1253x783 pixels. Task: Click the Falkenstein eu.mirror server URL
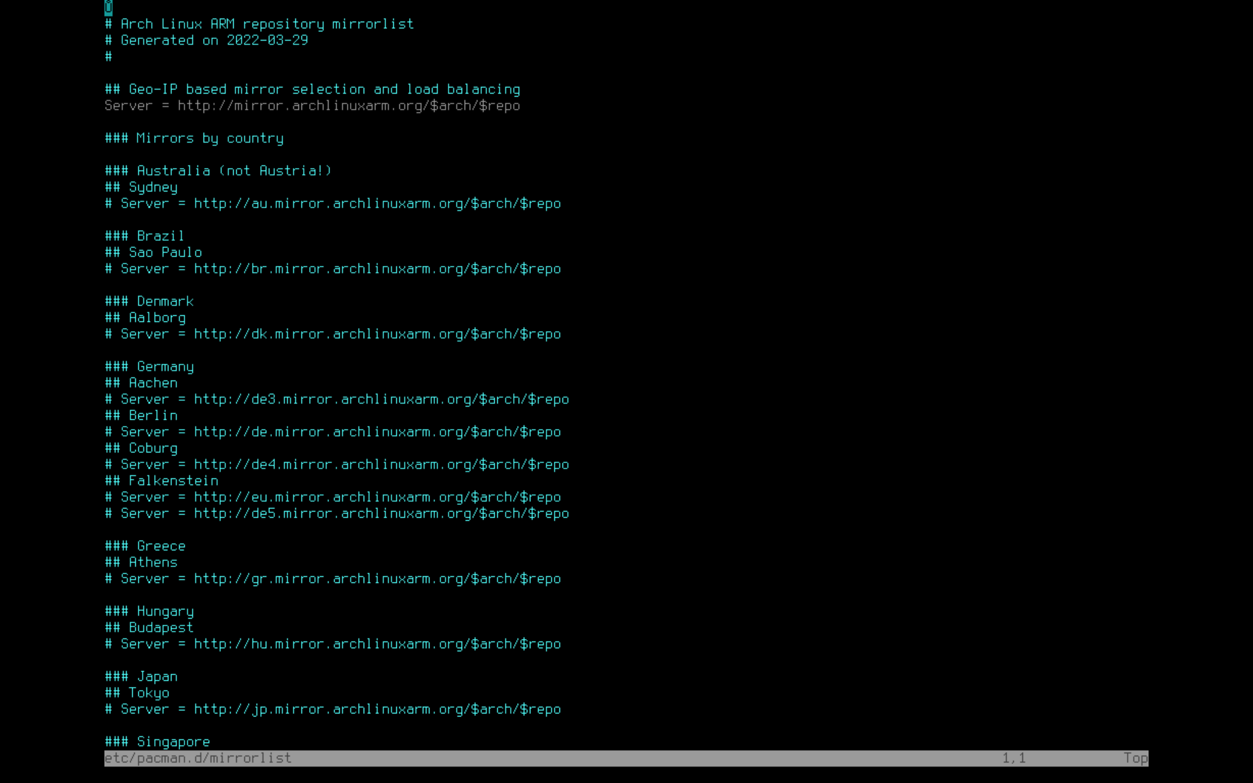point(377,497)
